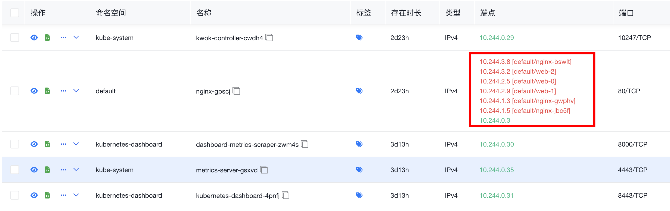Open endpoint 10.244.2.9 [default/web-1]
This screenshot has width=670, height=211.
pyautogui.click(x=518, y=91)
